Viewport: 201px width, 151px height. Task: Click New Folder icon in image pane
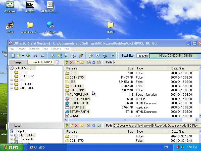(77, 62)
